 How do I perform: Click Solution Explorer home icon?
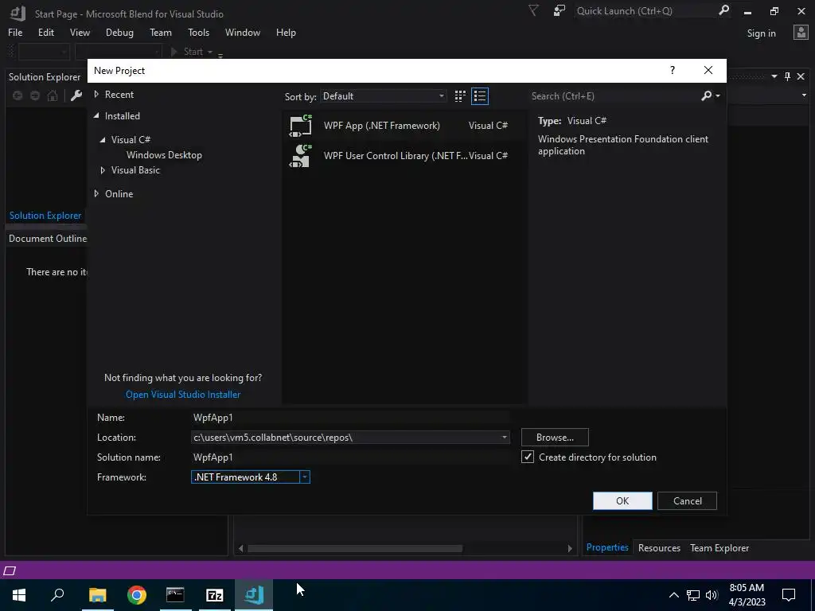53,95
